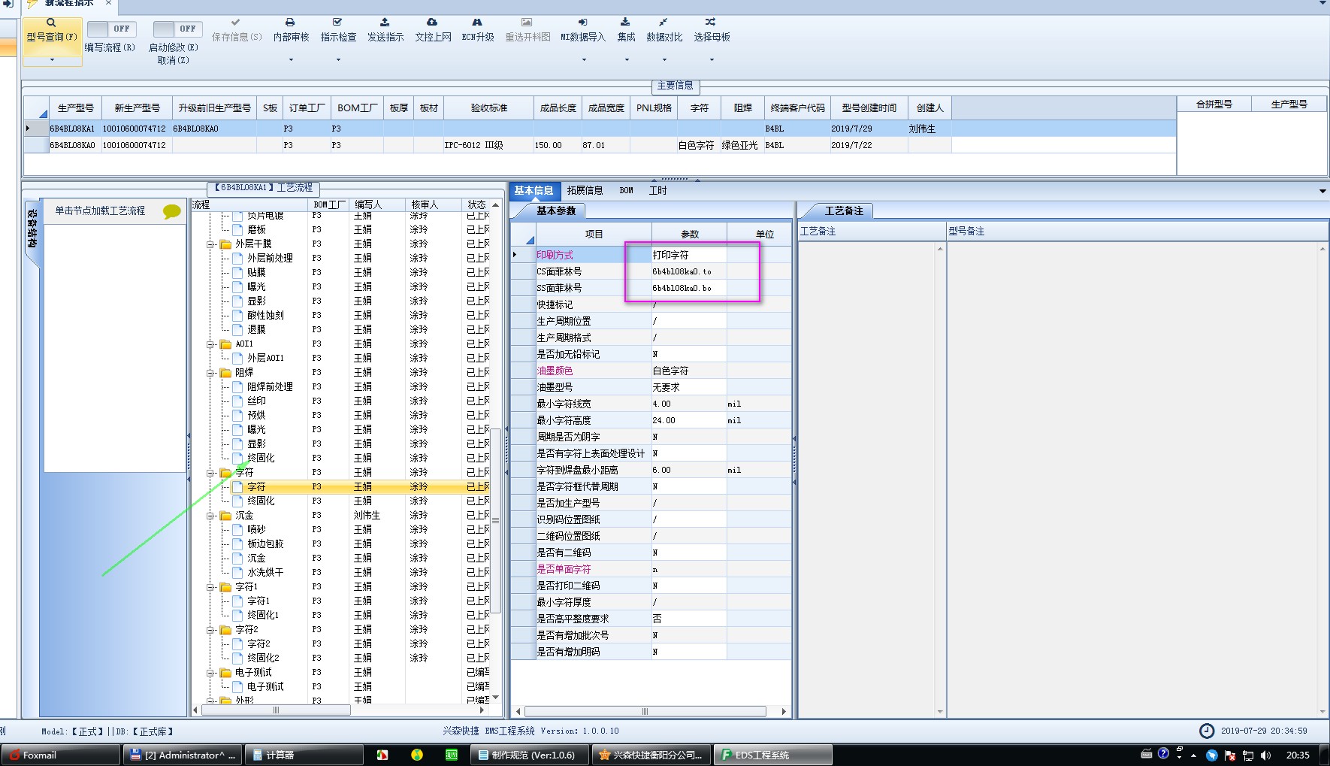Select the 工艺备注 tab
Screen dimensions: 1330x766
point(844,210)
